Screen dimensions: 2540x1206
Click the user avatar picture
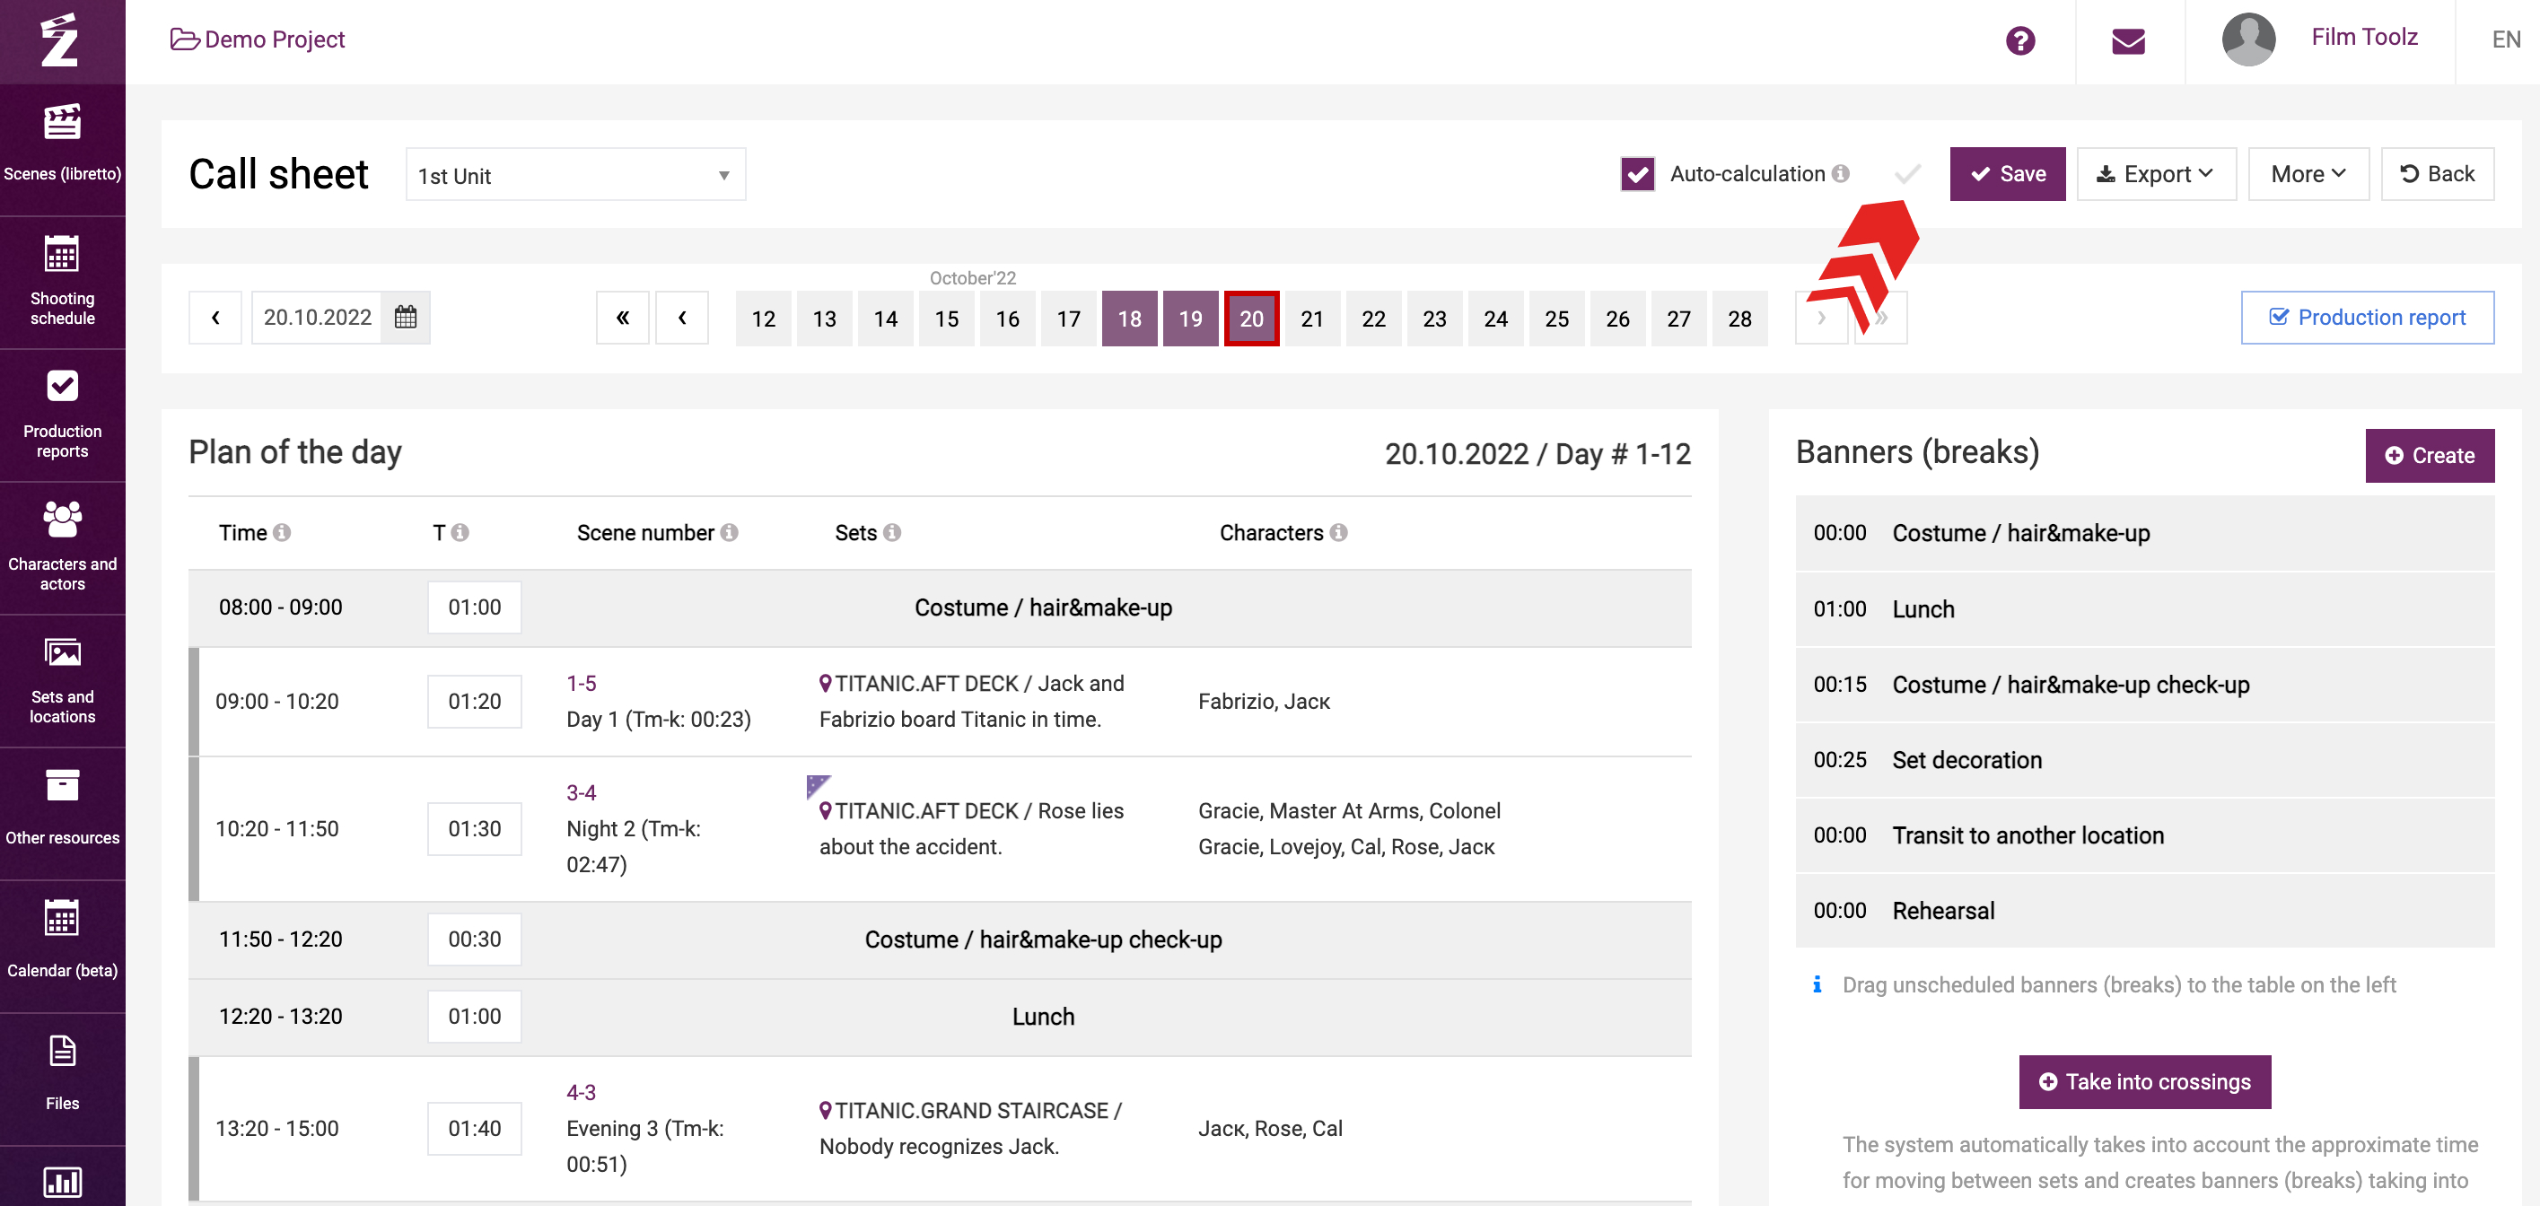coord(2247,40)
